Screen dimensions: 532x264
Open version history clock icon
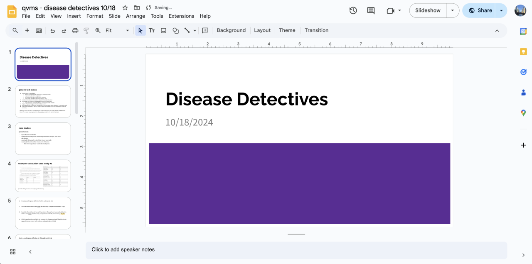353,10
